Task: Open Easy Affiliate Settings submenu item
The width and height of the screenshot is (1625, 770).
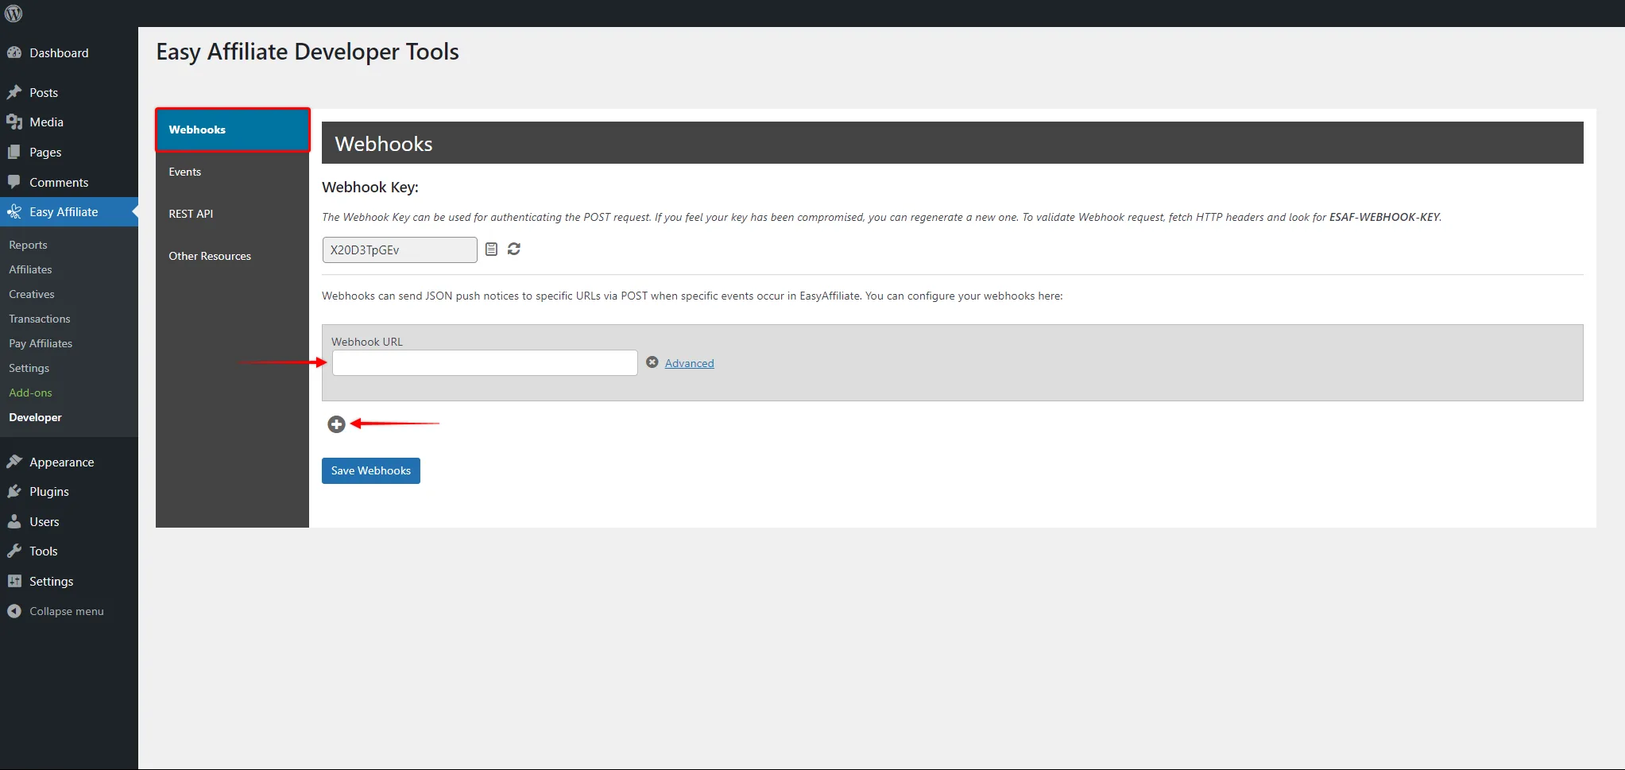Action: click(x=29, y=368)
